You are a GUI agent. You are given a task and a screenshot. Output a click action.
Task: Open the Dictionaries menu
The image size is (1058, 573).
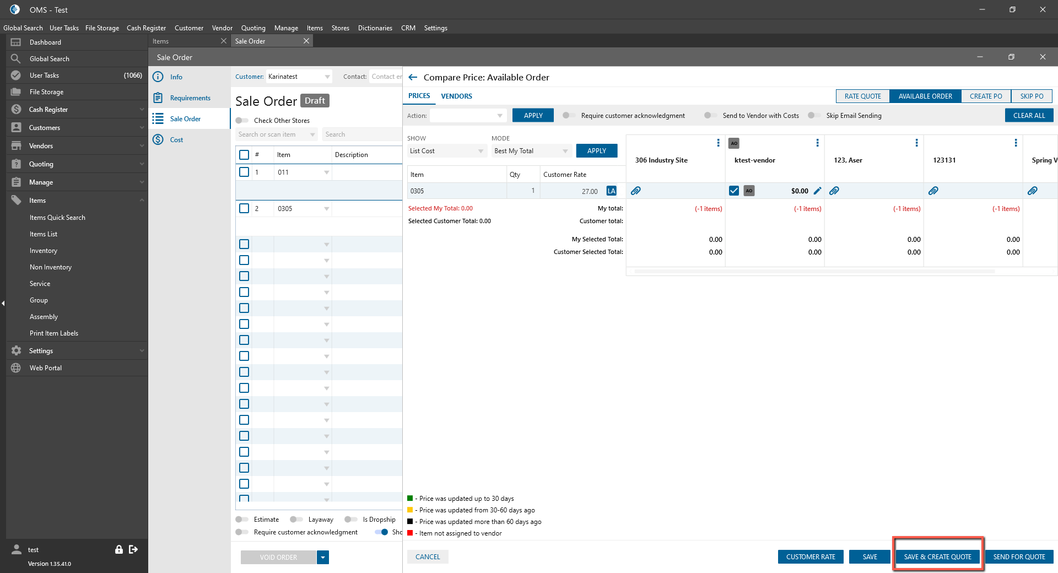pos(375,28)
